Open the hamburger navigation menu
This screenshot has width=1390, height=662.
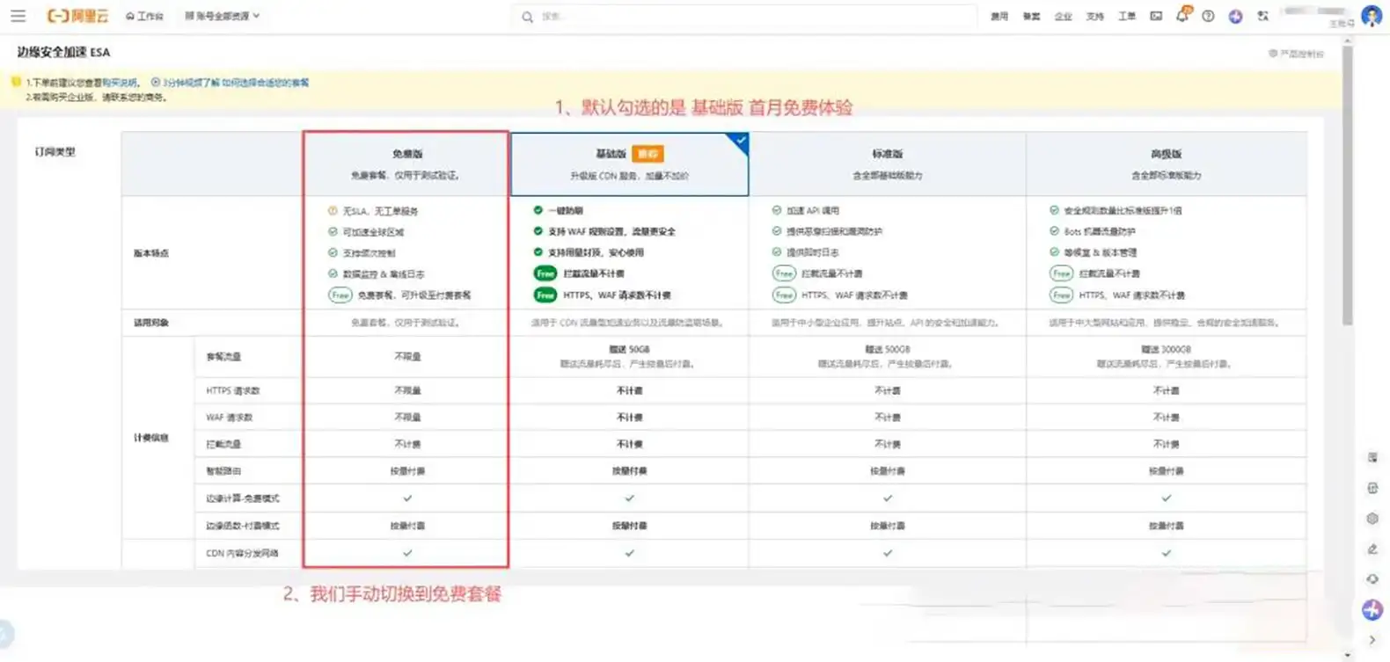tap(18, 16)
